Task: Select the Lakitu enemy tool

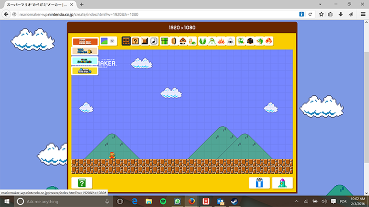Action: point(212,41)
